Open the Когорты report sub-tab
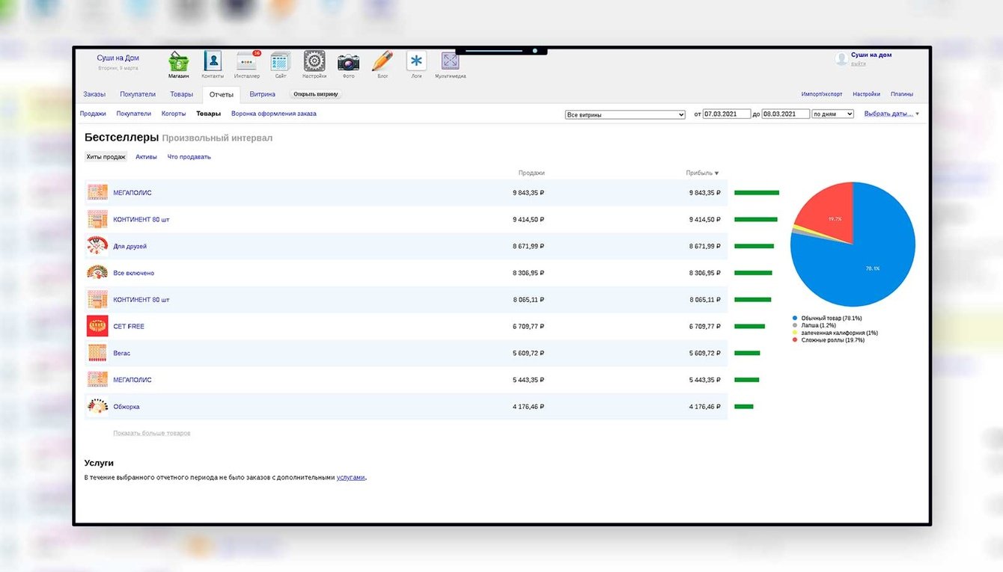The width and height of the screenshot is (1003, 572). pyautogui.click(x=174, y=114)
